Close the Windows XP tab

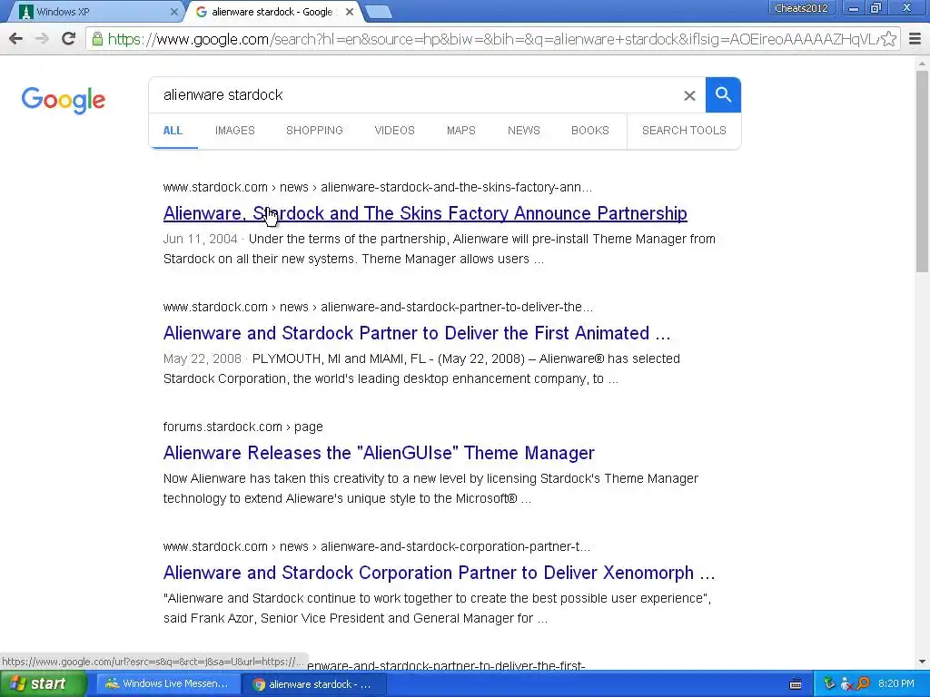click(173, 12)
